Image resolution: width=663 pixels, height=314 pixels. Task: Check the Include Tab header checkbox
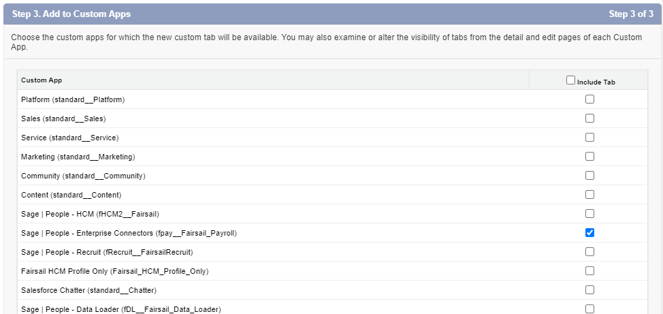pyautogui.click(x=570, y=80)
